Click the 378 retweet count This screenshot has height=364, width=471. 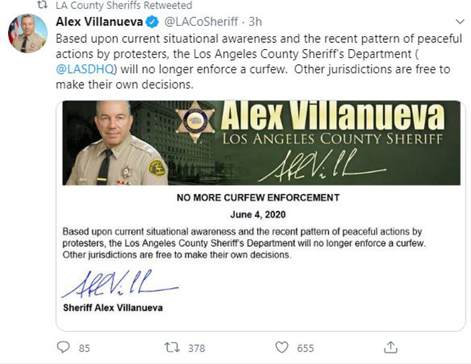coord(196,348)
